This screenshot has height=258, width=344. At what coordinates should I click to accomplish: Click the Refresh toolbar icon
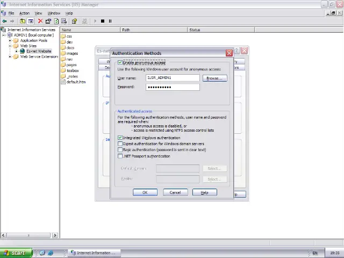coord(56,21)
